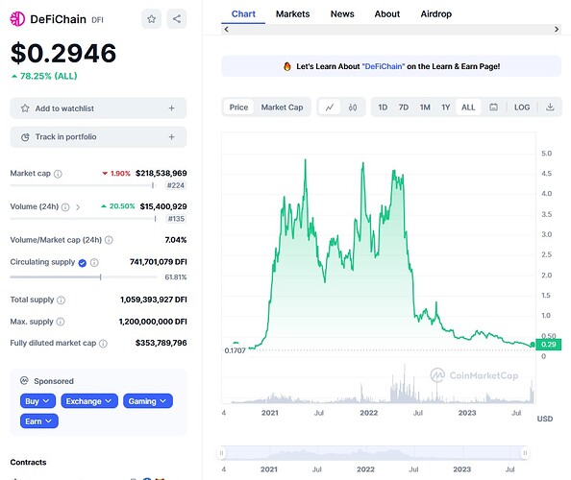The height and width of the screenshot is (480, 571).
Task: Select the 7D time range
Action: (404, 108)
